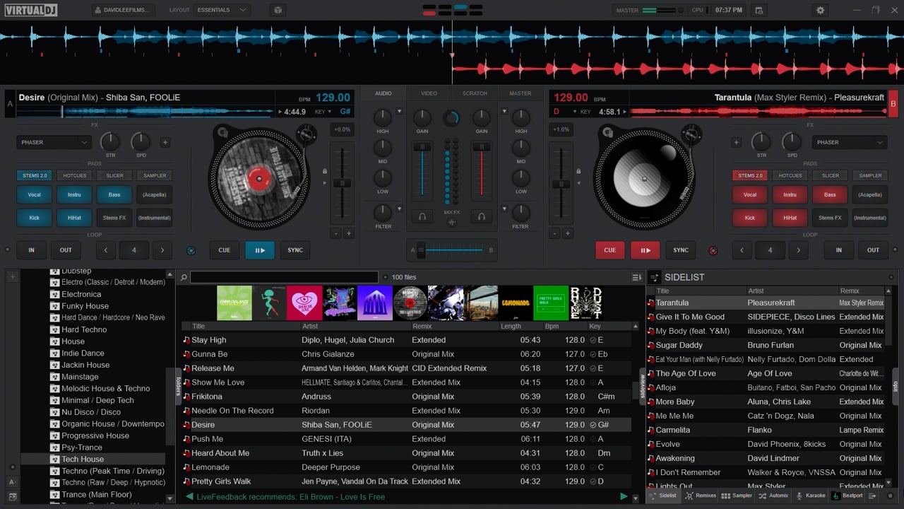The width and height of the screenshot is (904, 509).
Task: Toggle Bass stem pad on deck A
Action: pyautogui.click(x=114, y=194)
